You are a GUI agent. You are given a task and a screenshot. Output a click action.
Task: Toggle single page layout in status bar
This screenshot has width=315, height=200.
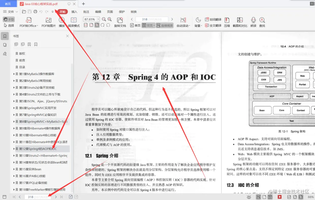pyautogui.click(x=264, y=197)
